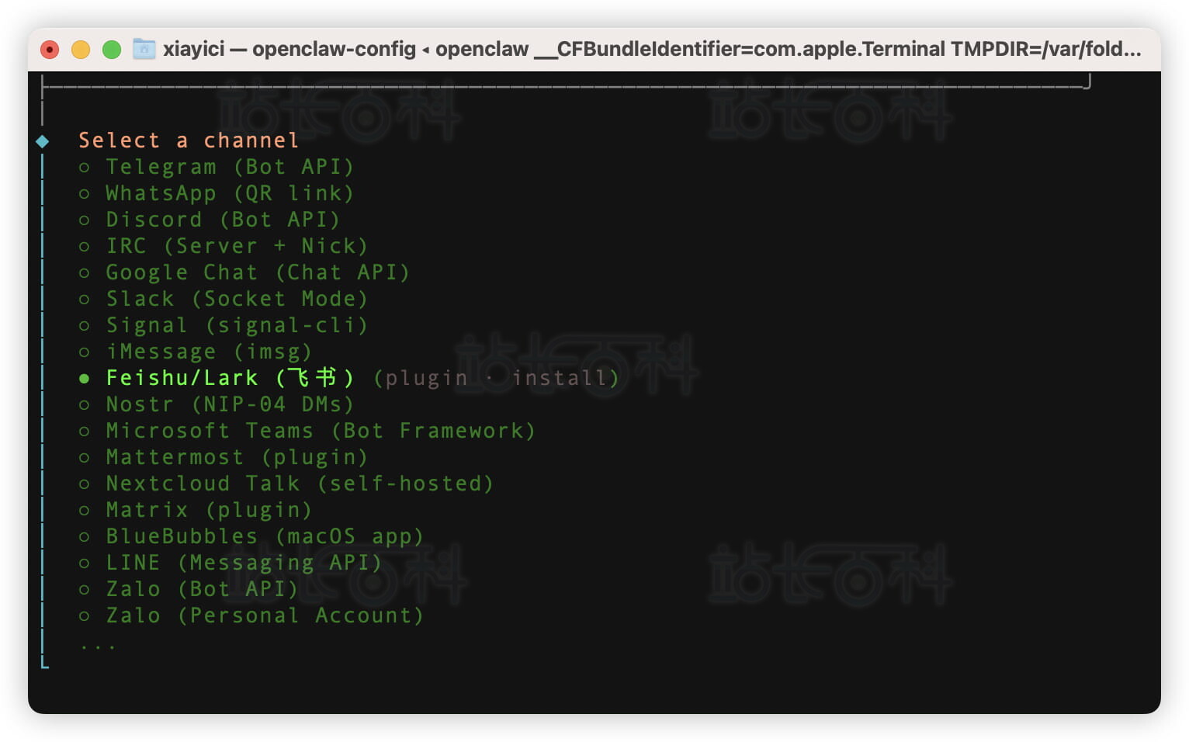The width and height of the screenshot is (1189, 742).
Task: Click the 'Mattermost (plugin)' channel text
Action: 237,457
